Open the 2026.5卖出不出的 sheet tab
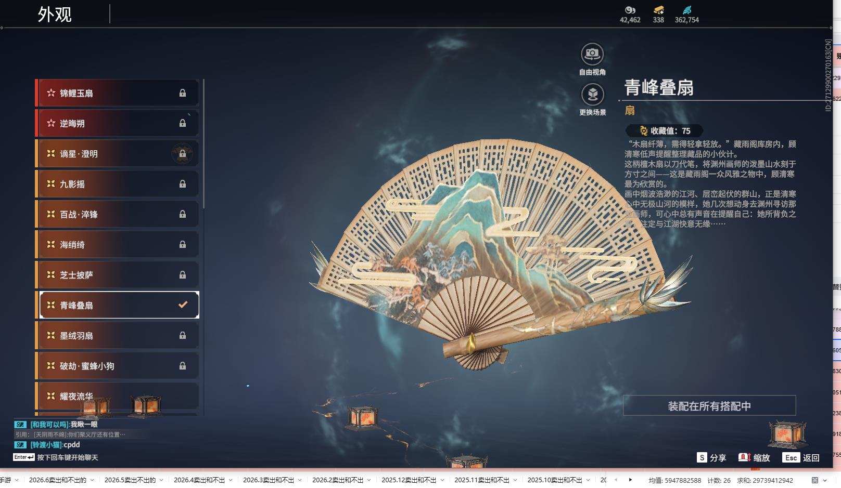This screenshot has height=488, width=841. pos(130,480)
